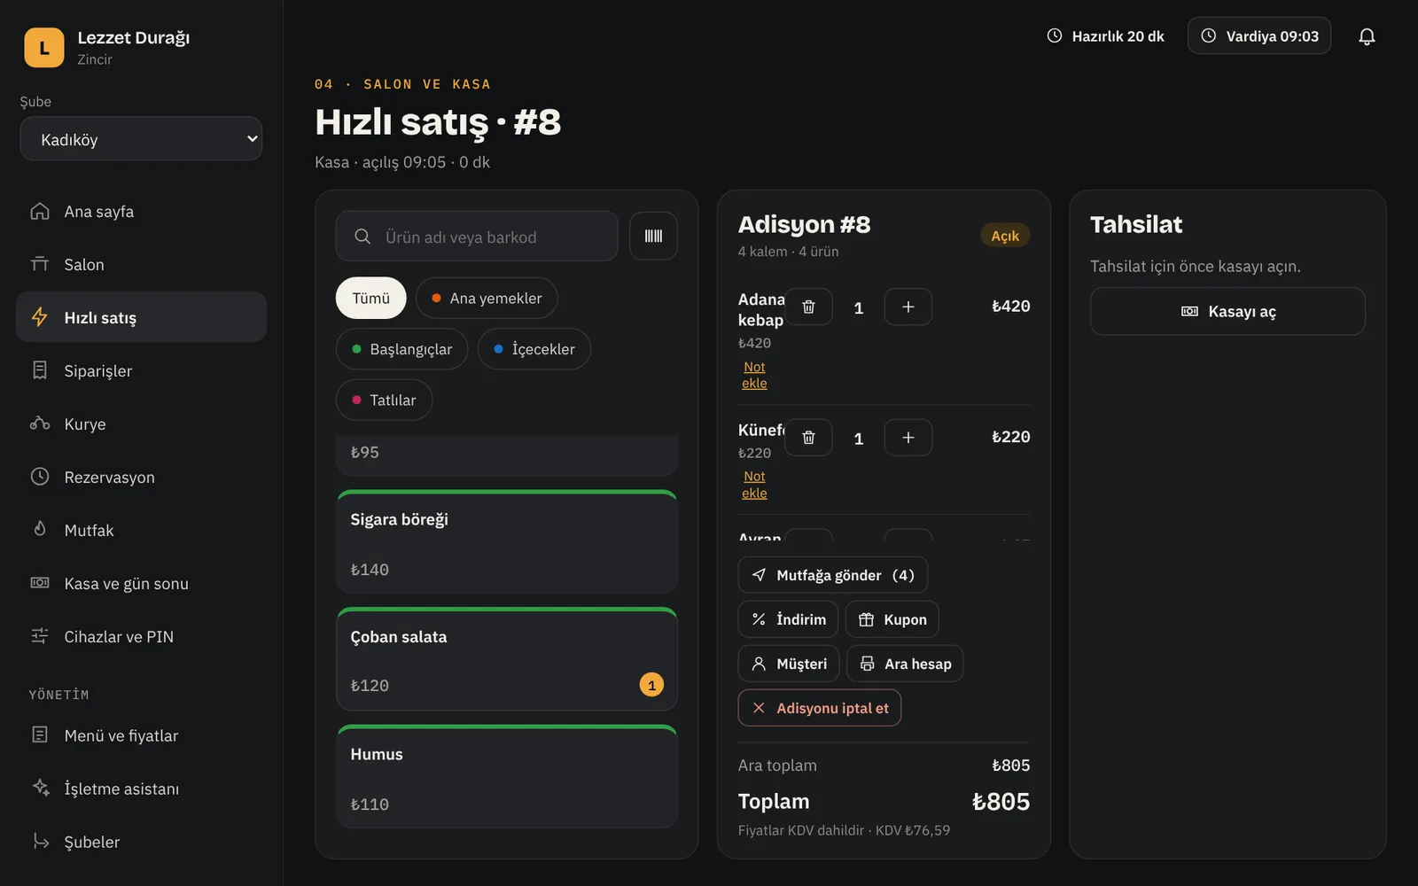Screen dimensions: 1418x886
Task: Go to Ana sayfa in sidebar
Action: point(141,211)
